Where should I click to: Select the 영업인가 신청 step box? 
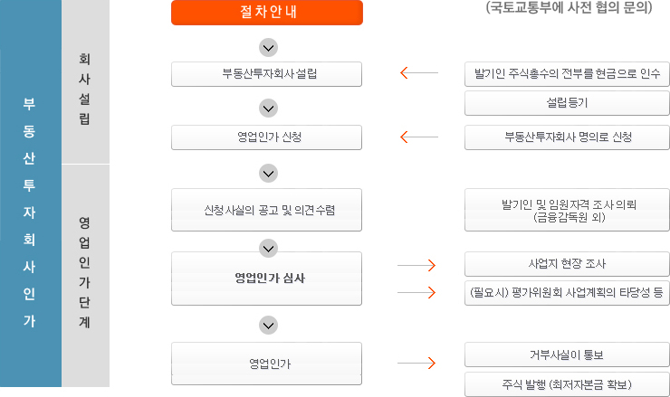click(266, 137)
